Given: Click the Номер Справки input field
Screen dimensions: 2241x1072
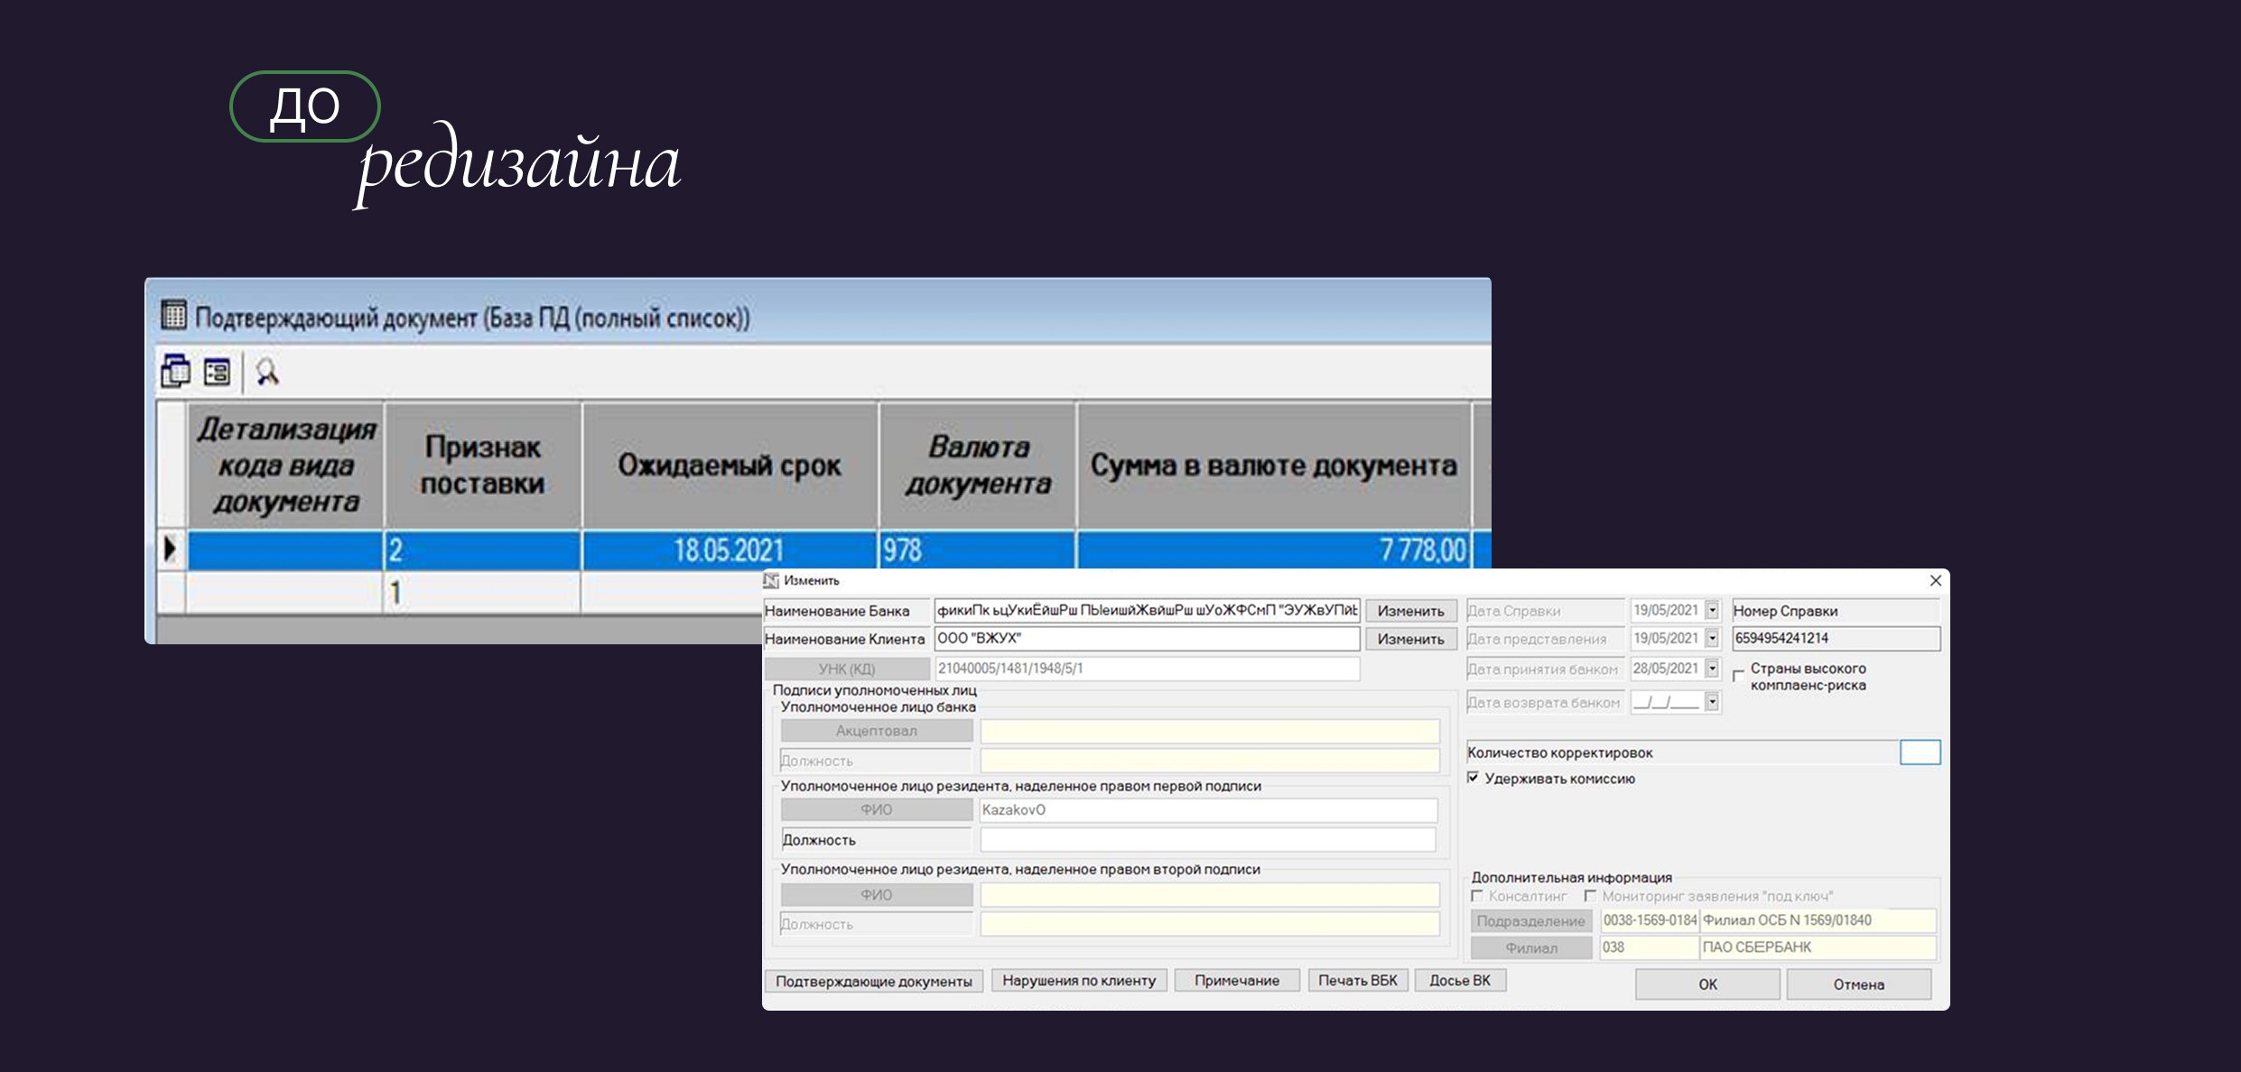Looking at the screenshot, I should 1835,639.
